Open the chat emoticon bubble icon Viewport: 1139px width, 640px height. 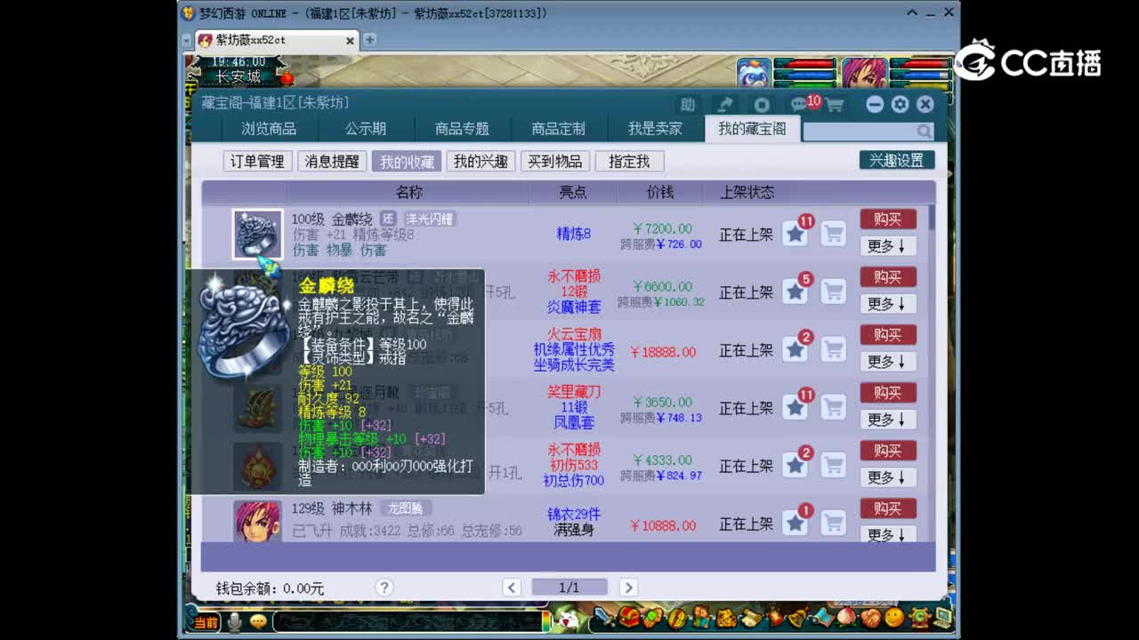(258, 622)
